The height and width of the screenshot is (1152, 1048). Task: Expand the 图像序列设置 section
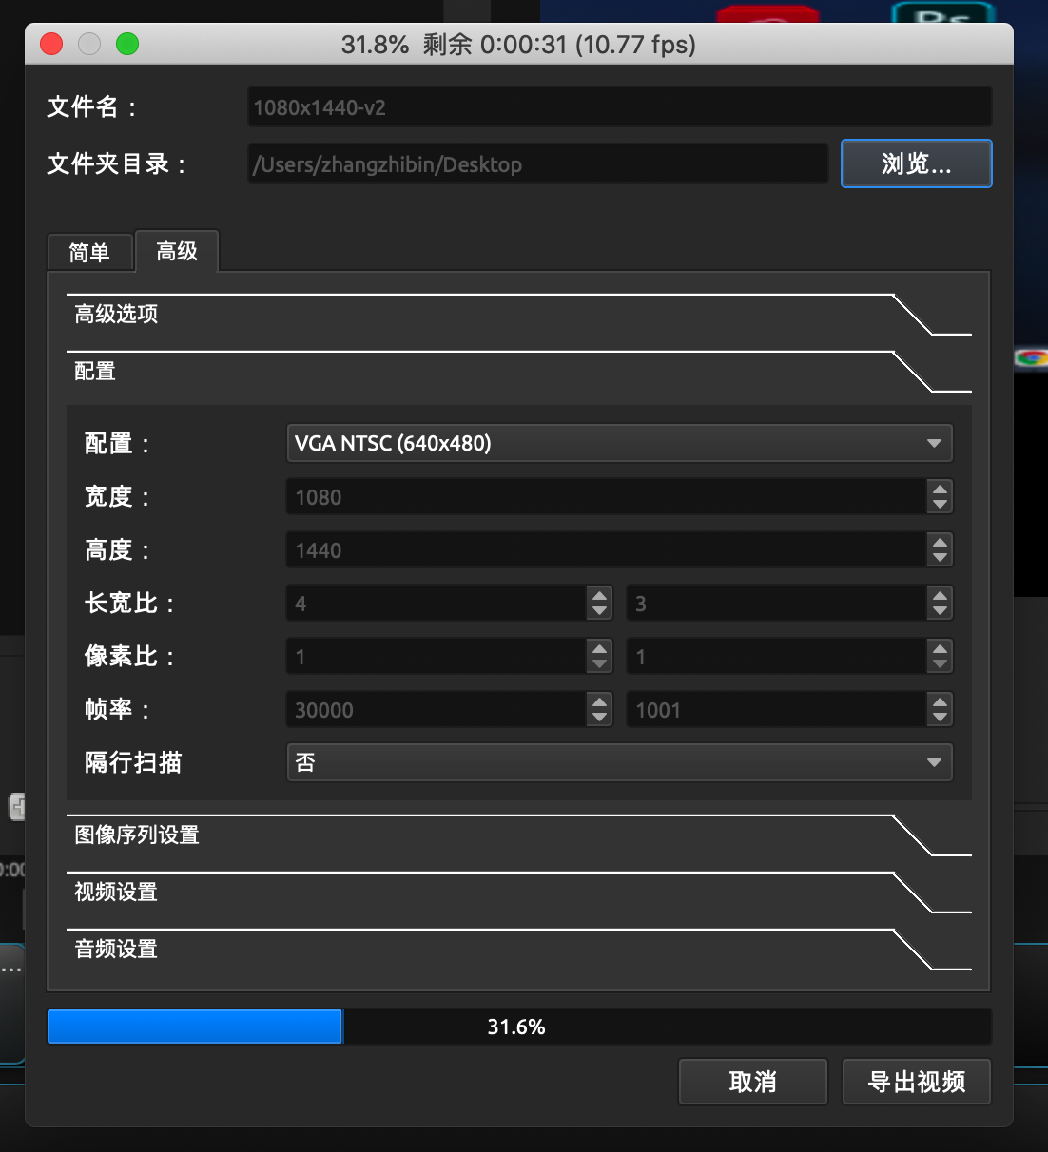(x=136, y=835)
